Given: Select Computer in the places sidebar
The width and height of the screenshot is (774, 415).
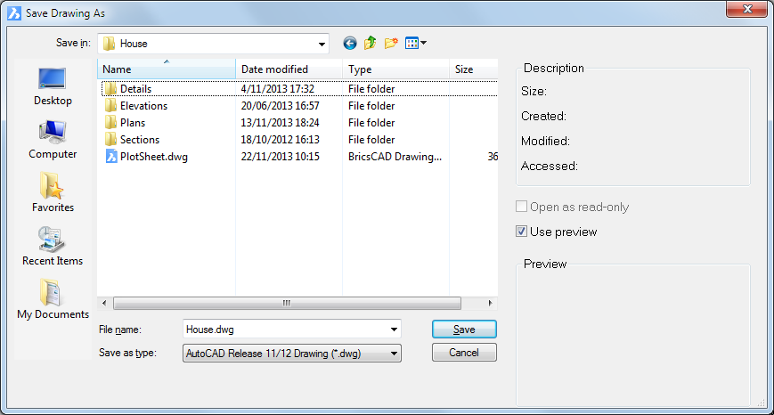Looking at the screenshot, I should 53,140.
